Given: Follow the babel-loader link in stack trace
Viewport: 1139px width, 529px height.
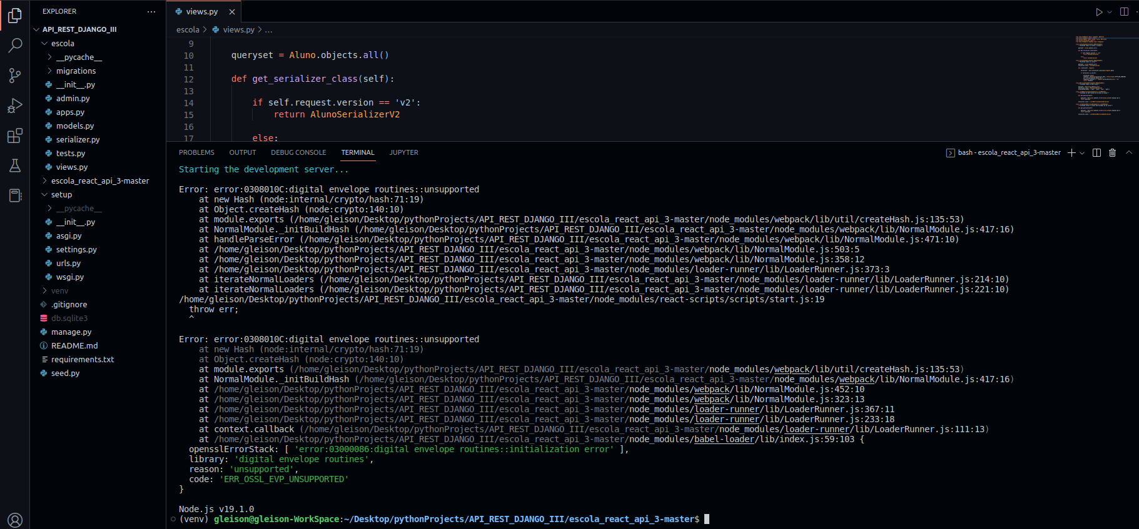Looking at the screenshot, I should [x=724, y=439].
